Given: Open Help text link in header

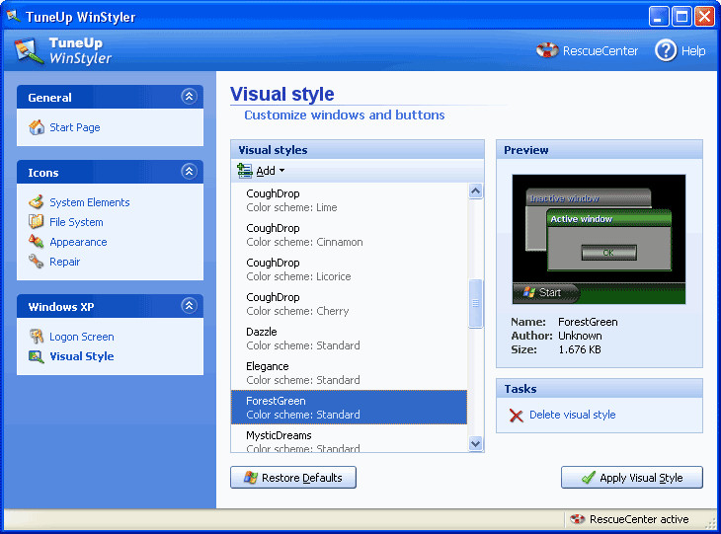Looking at the screenshot, I should 693,50.
